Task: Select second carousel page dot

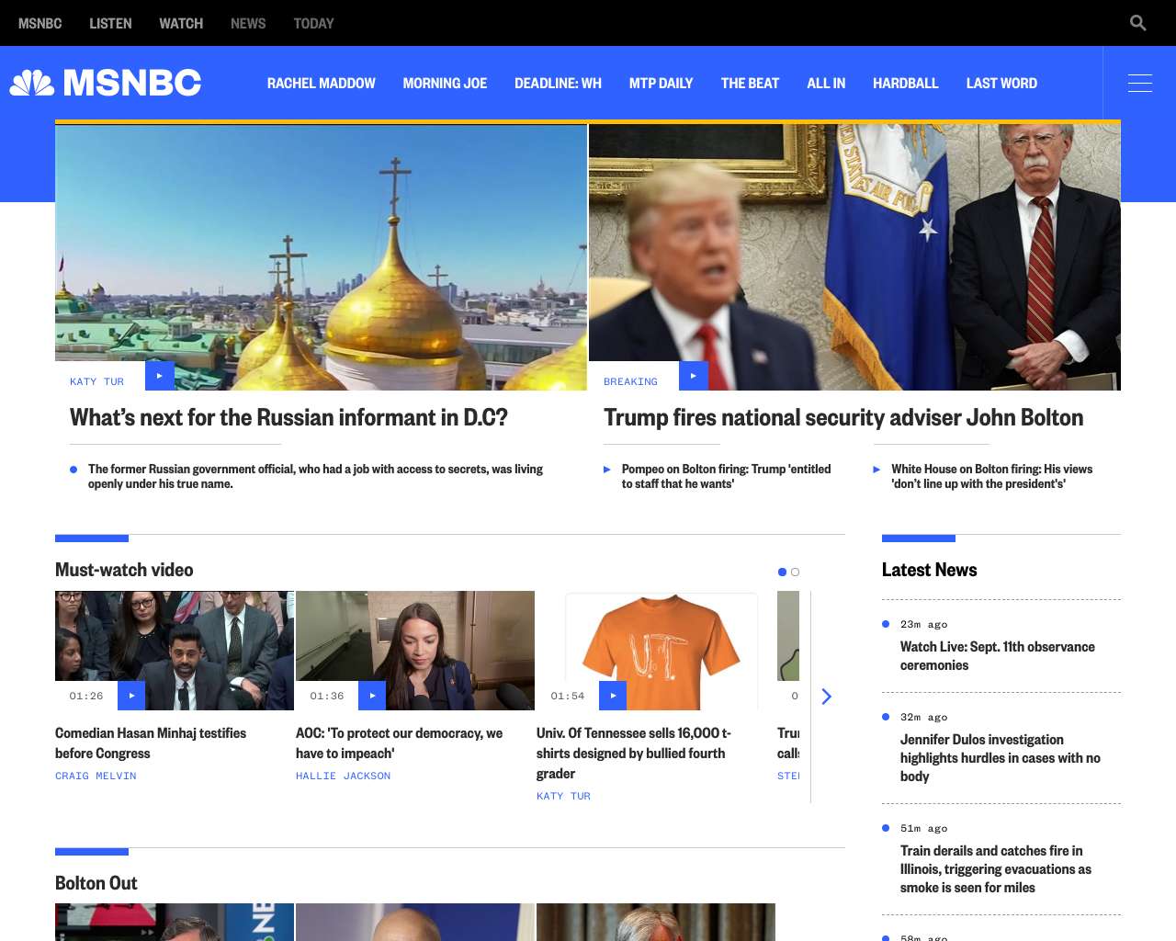Action: (795, 572)
